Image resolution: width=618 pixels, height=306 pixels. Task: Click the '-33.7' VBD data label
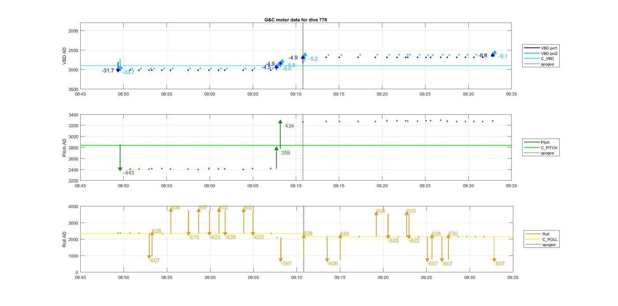click(128, 72)
